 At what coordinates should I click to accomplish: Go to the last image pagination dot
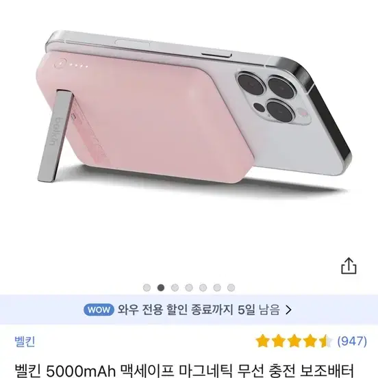[x=231, y=288]
